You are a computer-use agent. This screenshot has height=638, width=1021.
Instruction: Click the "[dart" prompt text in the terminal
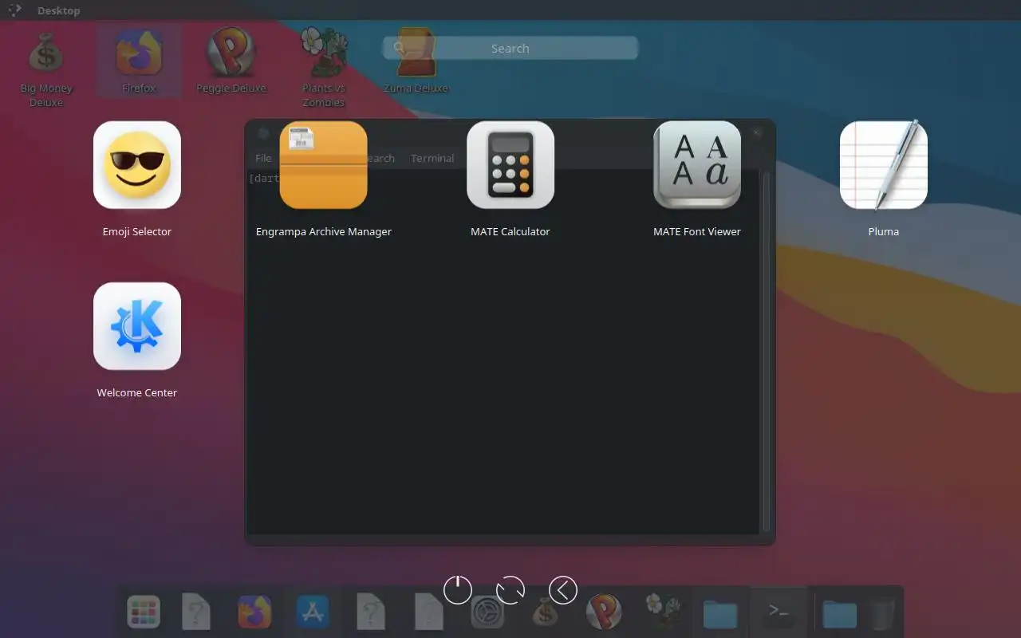click(265, 178)
